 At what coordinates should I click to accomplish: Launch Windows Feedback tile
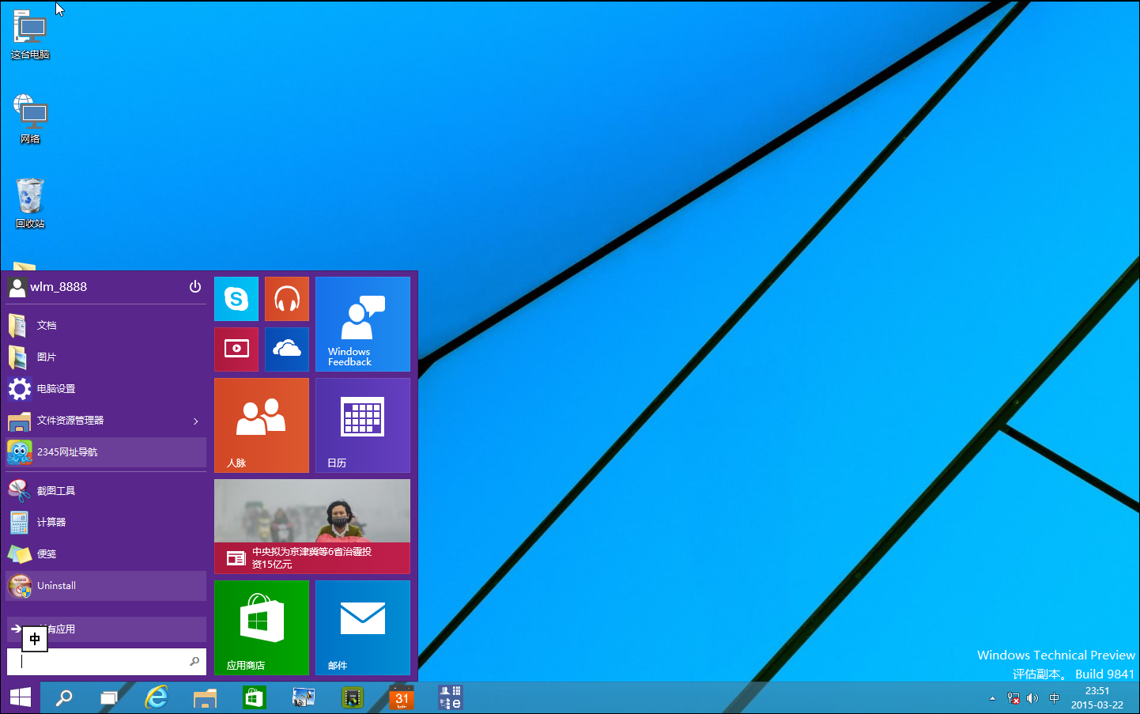pos(363,324)
